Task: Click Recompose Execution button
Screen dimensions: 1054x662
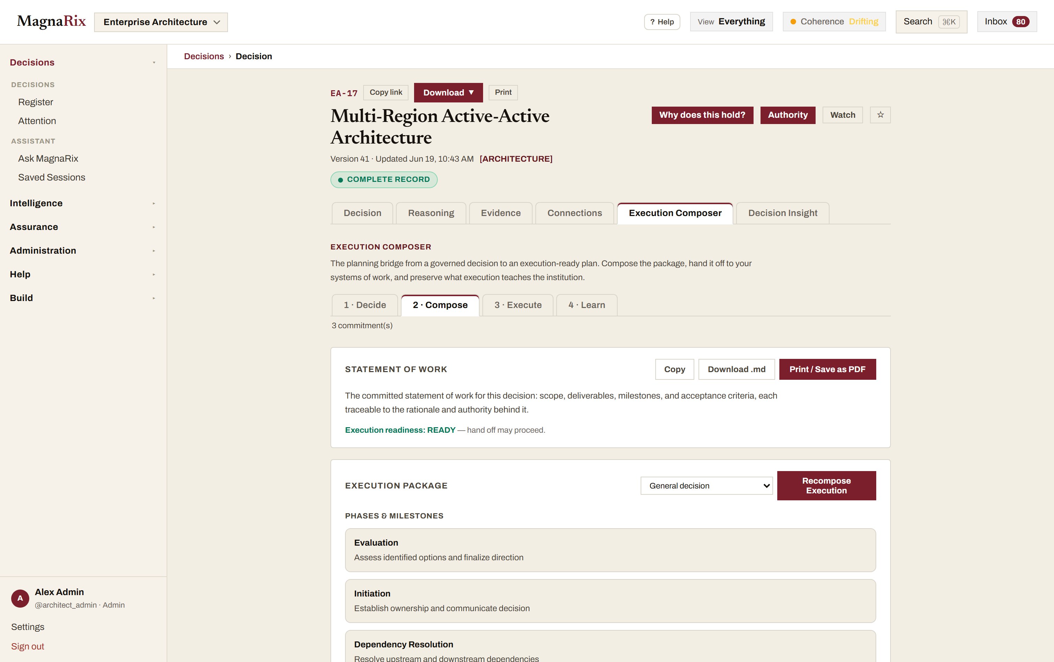Action: pos(826,486)
